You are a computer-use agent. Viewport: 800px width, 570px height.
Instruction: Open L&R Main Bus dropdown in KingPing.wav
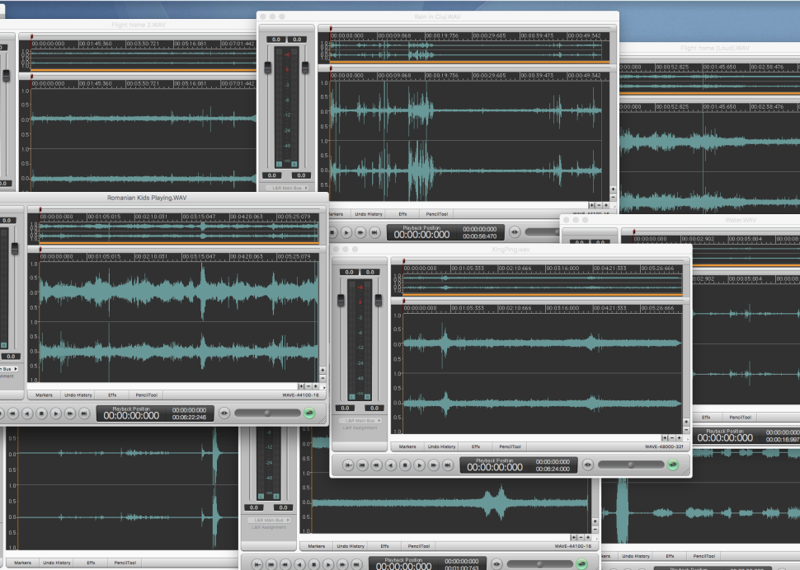tap(359, 420)
